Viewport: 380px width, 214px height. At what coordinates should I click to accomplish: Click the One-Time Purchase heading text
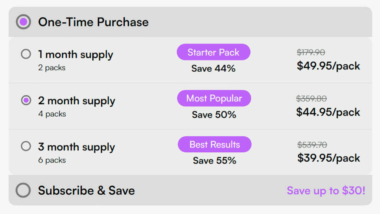click(x=93, y=22)
